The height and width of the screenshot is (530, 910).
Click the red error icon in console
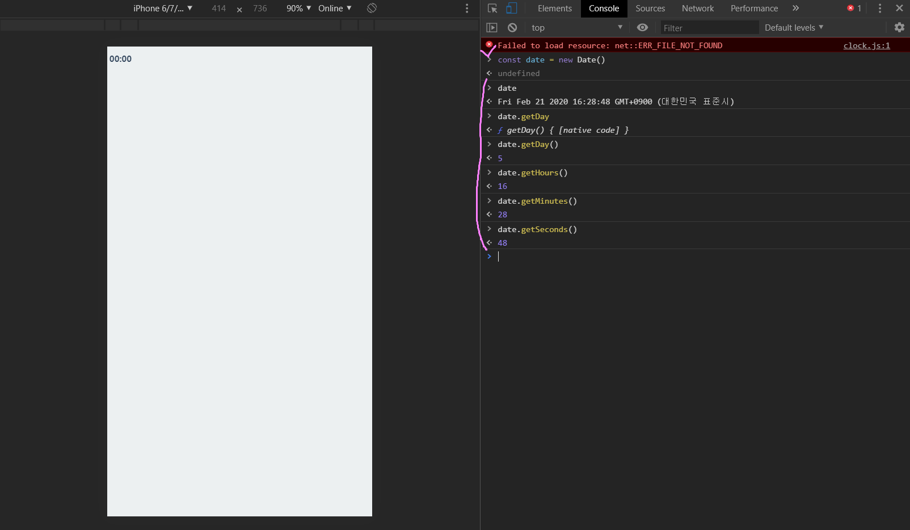pos(489,44)
